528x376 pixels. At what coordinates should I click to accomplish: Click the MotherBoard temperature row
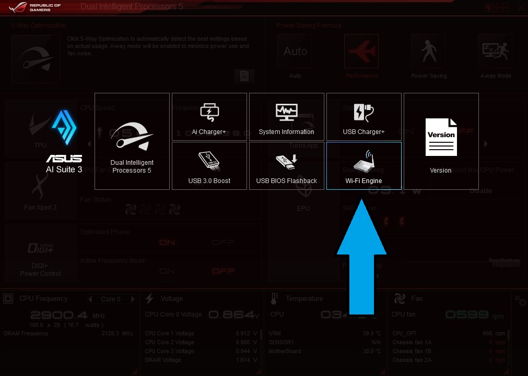tap(325, 351)
